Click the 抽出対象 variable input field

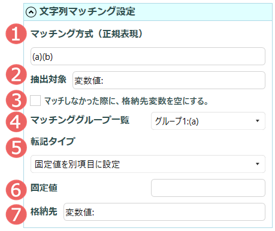169,80
